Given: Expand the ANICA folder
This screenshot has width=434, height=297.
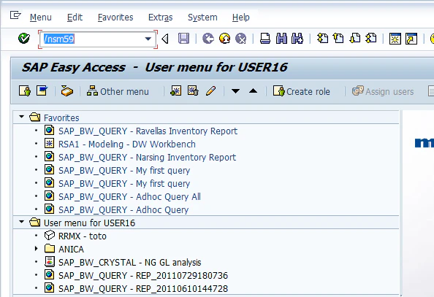Looking at the screenshot, I should (x=36, y=248).
